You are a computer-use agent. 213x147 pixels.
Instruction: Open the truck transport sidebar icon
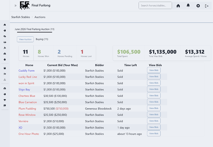[x=5, y=42]
